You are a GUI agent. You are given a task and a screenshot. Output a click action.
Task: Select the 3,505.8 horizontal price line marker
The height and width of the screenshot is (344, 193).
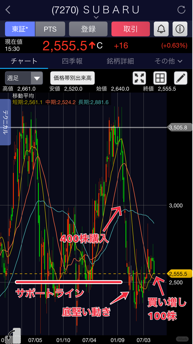[178, 127]
